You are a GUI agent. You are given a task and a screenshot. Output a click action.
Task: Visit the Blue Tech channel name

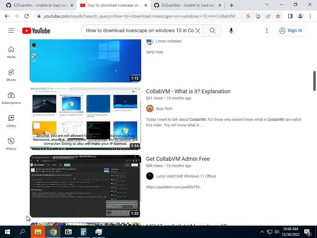click(x=164, y=109)
